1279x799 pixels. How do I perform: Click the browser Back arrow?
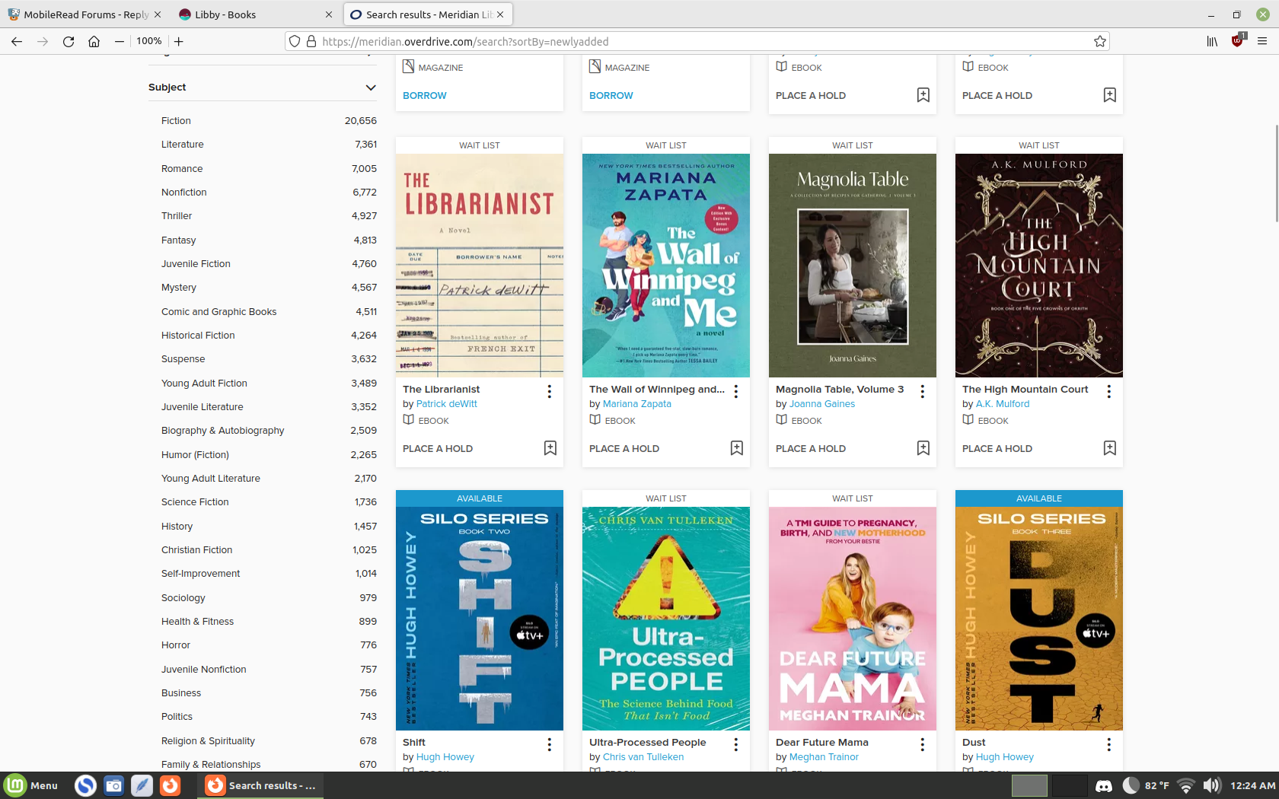point(17,41)
